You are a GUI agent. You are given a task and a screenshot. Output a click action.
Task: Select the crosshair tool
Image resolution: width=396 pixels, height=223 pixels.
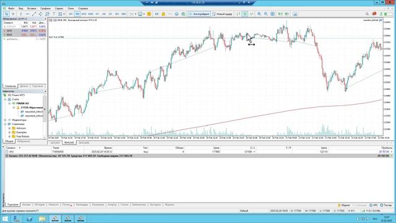coord(14,14)
